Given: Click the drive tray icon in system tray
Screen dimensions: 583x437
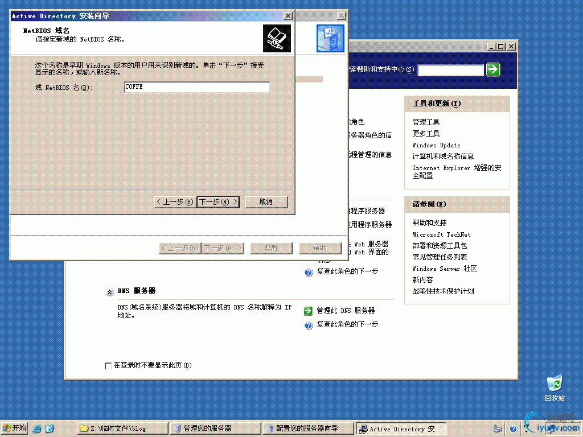Looking at the screenshot, I should pos(498,429).
